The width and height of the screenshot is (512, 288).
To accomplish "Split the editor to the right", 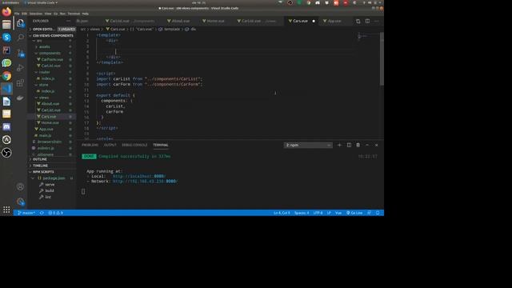I will 368,22.
